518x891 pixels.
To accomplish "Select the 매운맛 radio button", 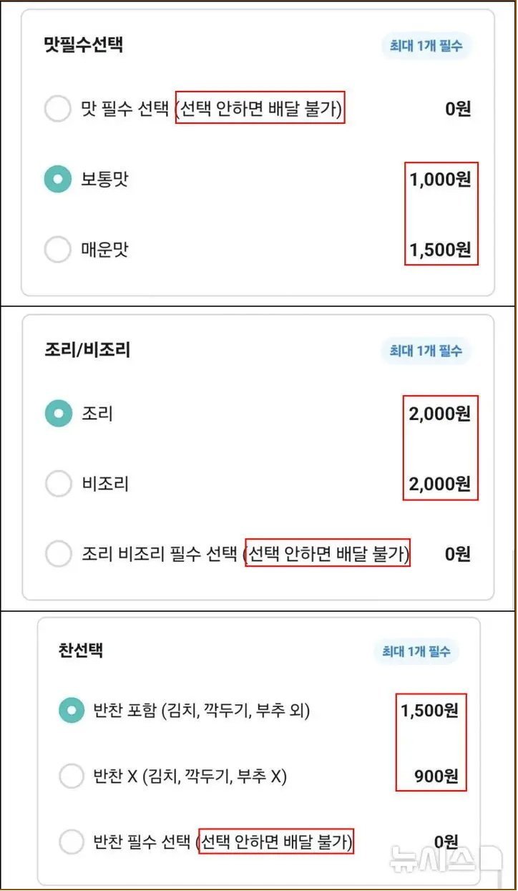I will pos(58,250).
